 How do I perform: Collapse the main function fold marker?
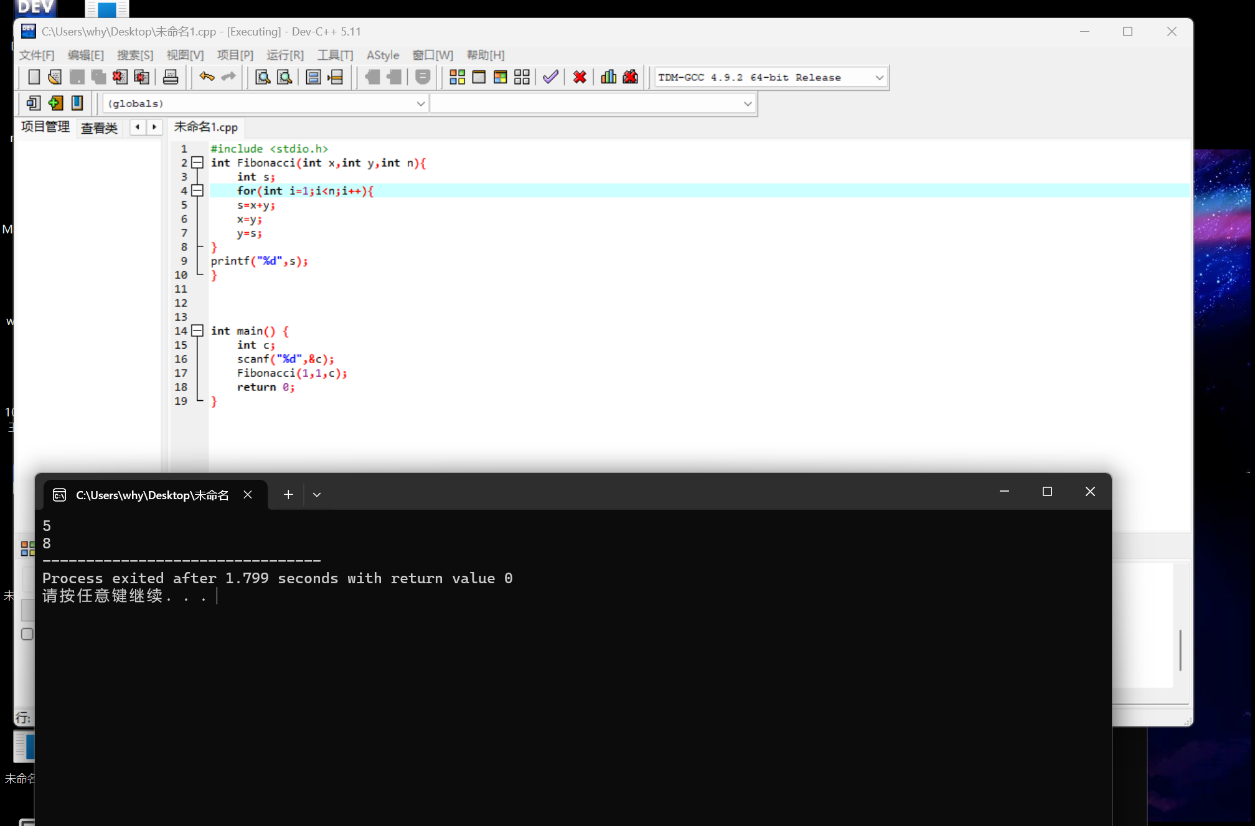[x=197, y=331]
